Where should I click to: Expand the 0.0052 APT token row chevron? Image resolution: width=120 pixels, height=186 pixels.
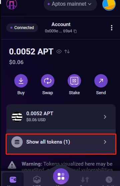105,117
